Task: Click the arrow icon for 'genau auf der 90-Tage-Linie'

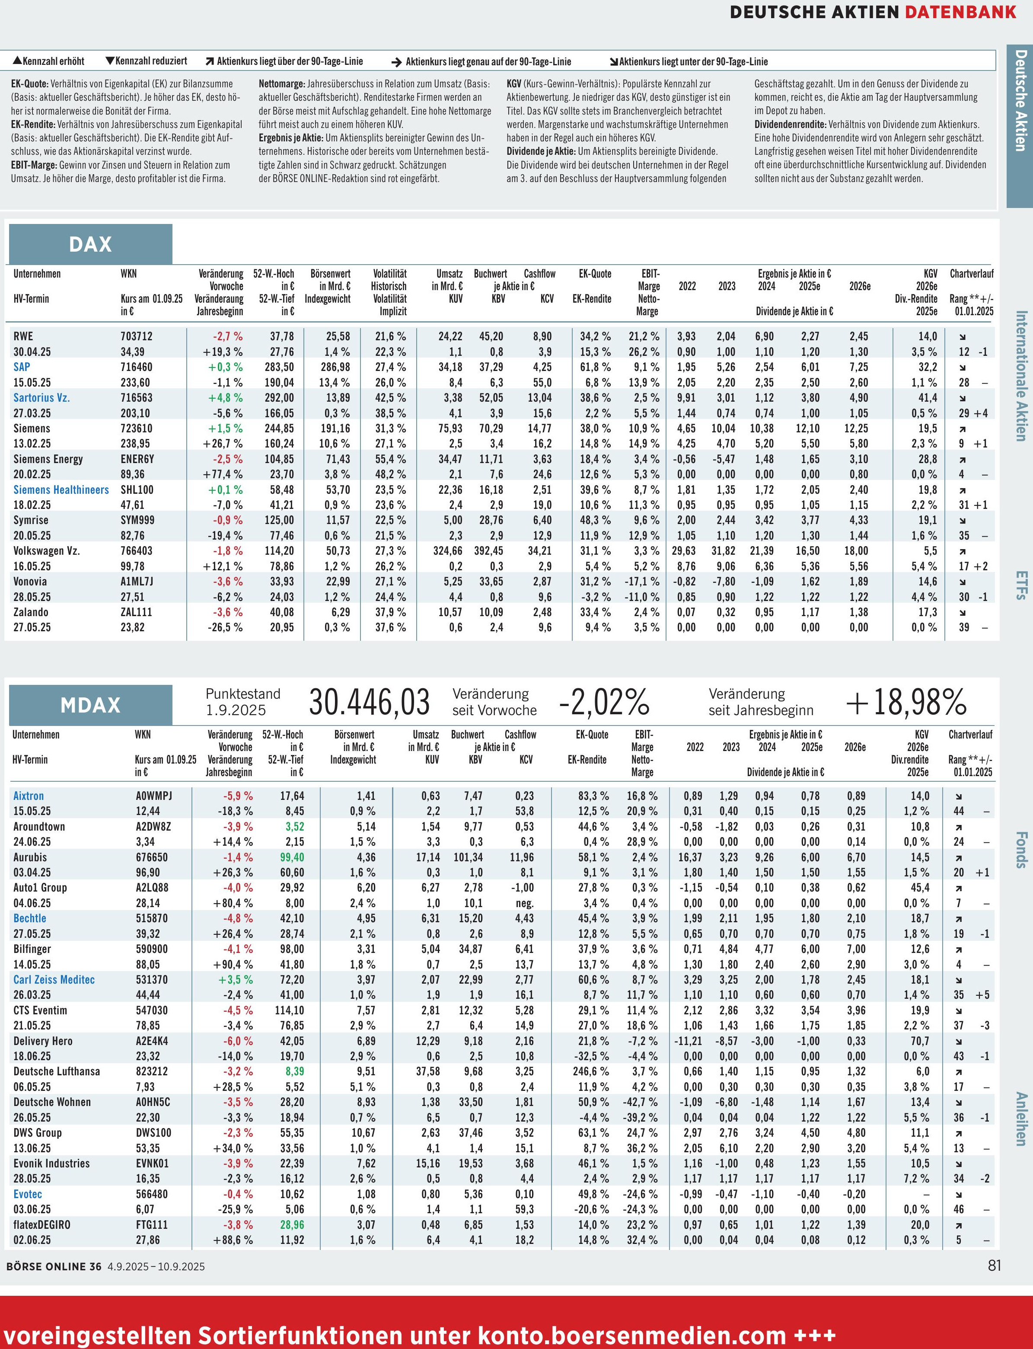Action: [397, 62]
